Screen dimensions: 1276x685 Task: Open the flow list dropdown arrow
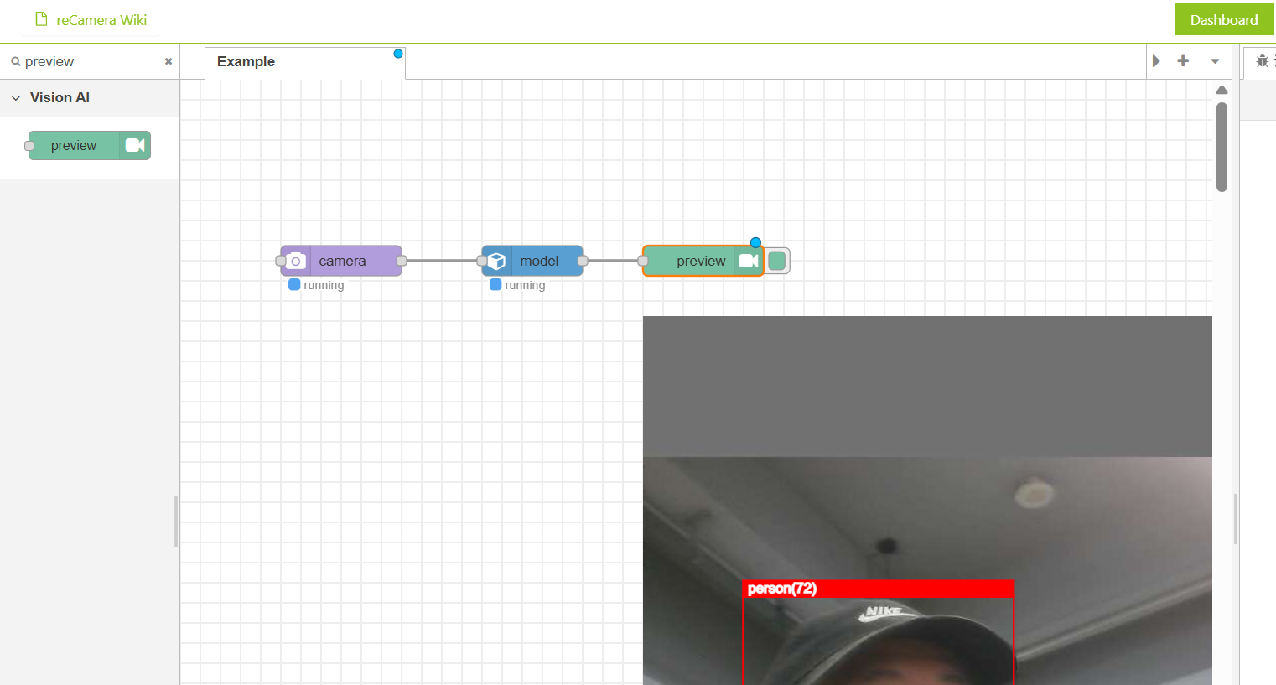pos(1215,61)
